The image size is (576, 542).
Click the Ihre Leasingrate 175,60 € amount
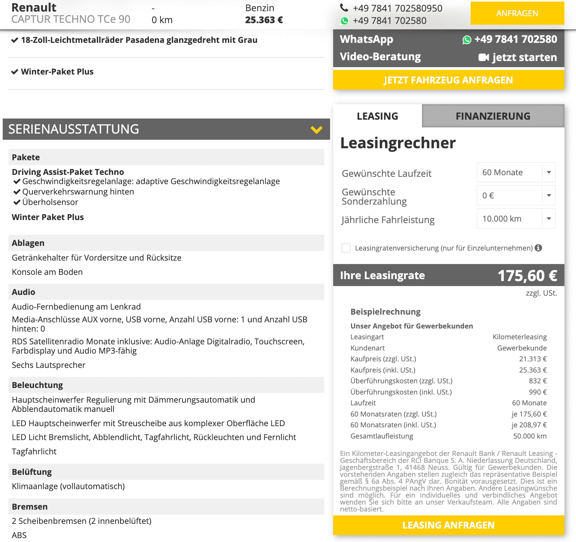pos(527,276)
